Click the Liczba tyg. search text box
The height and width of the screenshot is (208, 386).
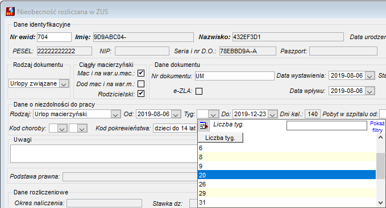point(327,126)
